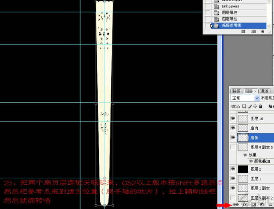This screenshot has height=209, width=274.
Task: Add a layer mask using mask icon
Action: click(x=253, y=204)
